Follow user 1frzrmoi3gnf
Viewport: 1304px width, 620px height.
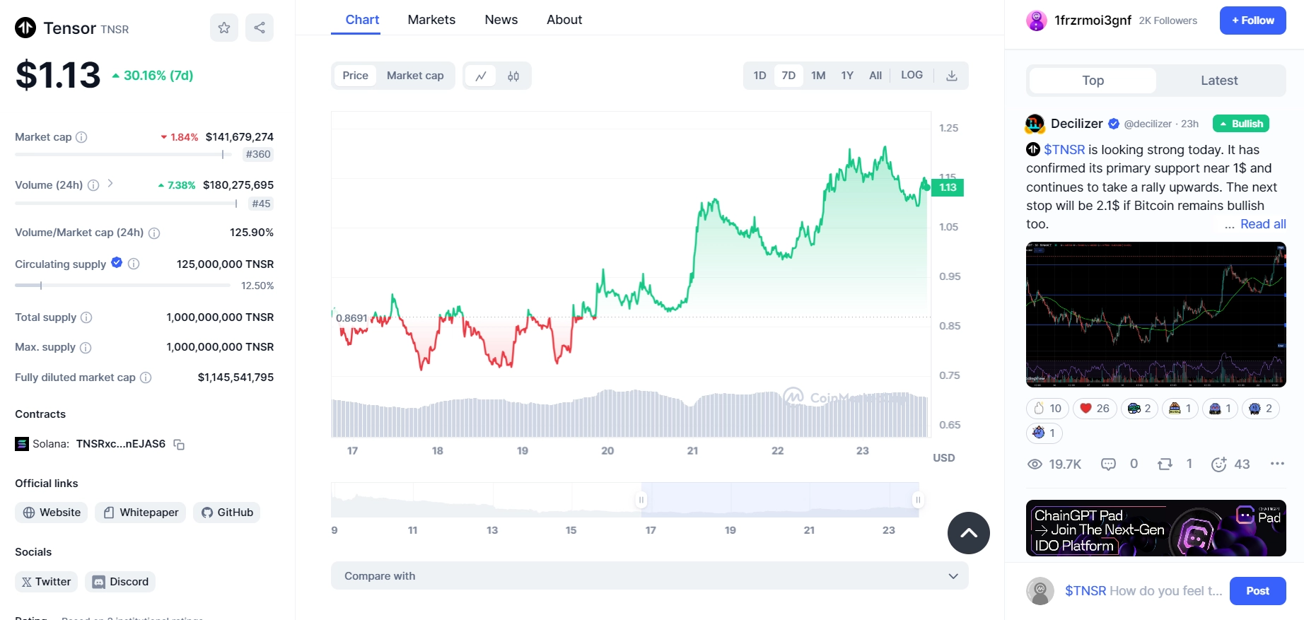(1252, 21)
